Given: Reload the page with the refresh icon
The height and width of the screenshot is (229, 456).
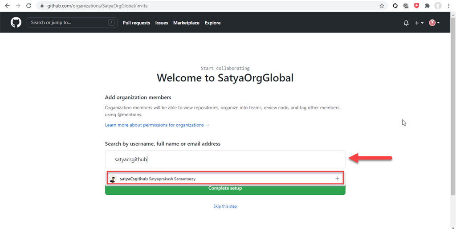Looking at the screenshot, I should [x=28, y=5].
